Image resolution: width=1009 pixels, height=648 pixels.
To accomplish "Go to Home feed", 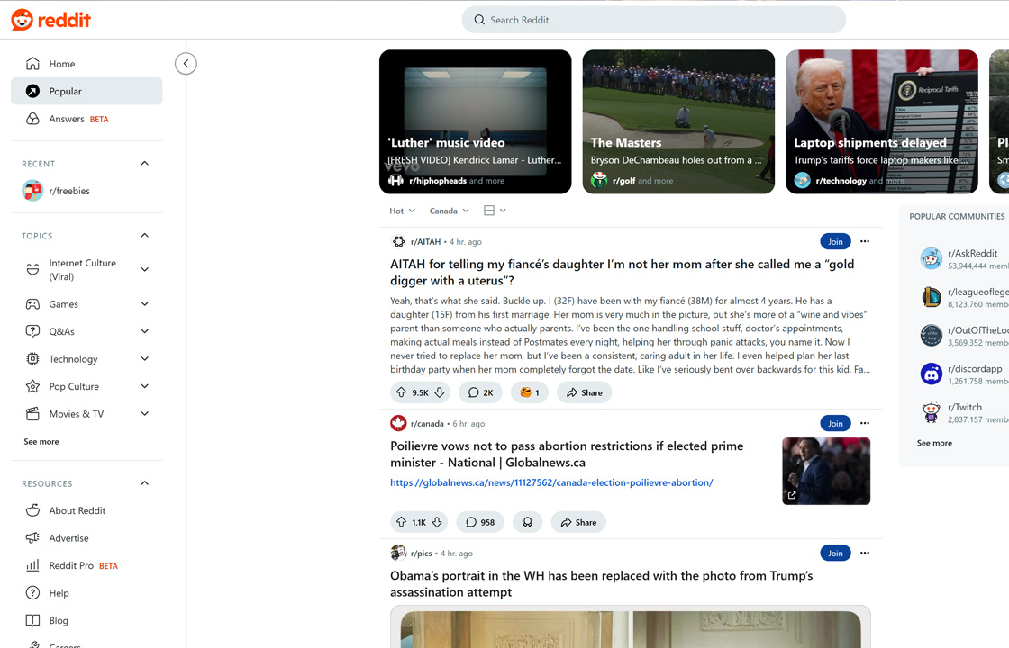I will [x=86, y=64].
